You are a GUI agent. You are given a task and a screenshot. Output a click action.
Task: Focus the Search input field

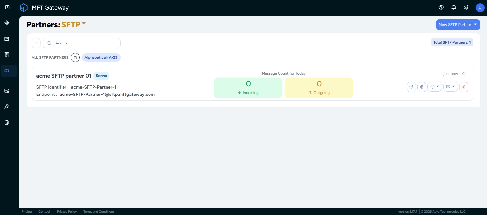[x=82, y=43]
